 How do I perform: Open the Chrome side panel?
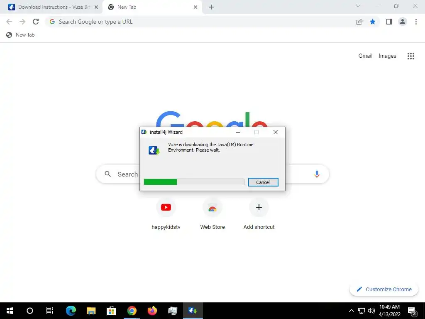(x=389, y=22)
